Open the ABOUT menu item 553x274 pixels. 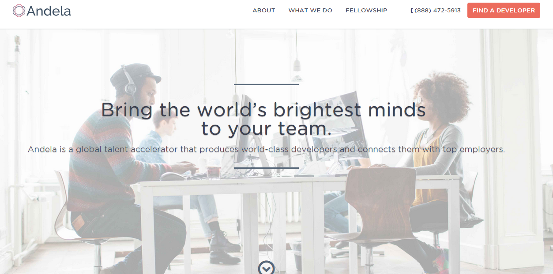coord(264,10)
